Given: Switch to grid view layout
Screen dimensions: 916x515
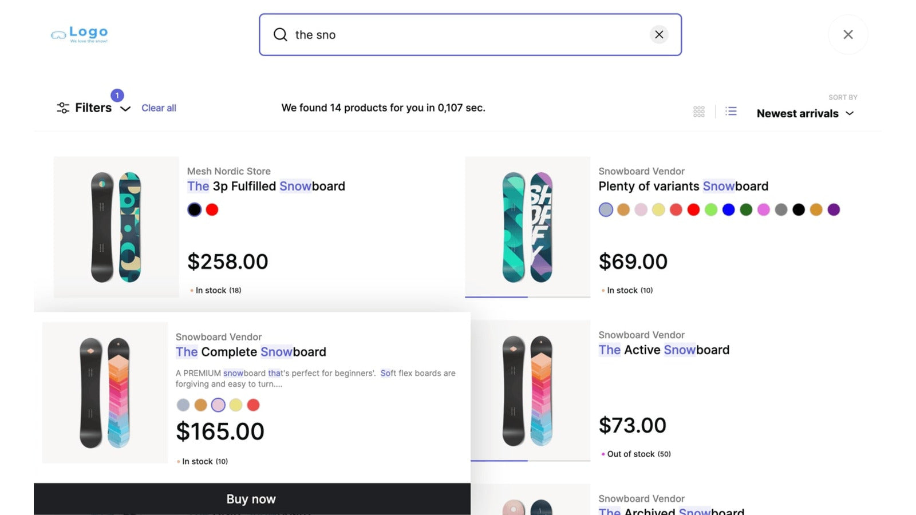Looking at the screenshot, I should (698, 111).
